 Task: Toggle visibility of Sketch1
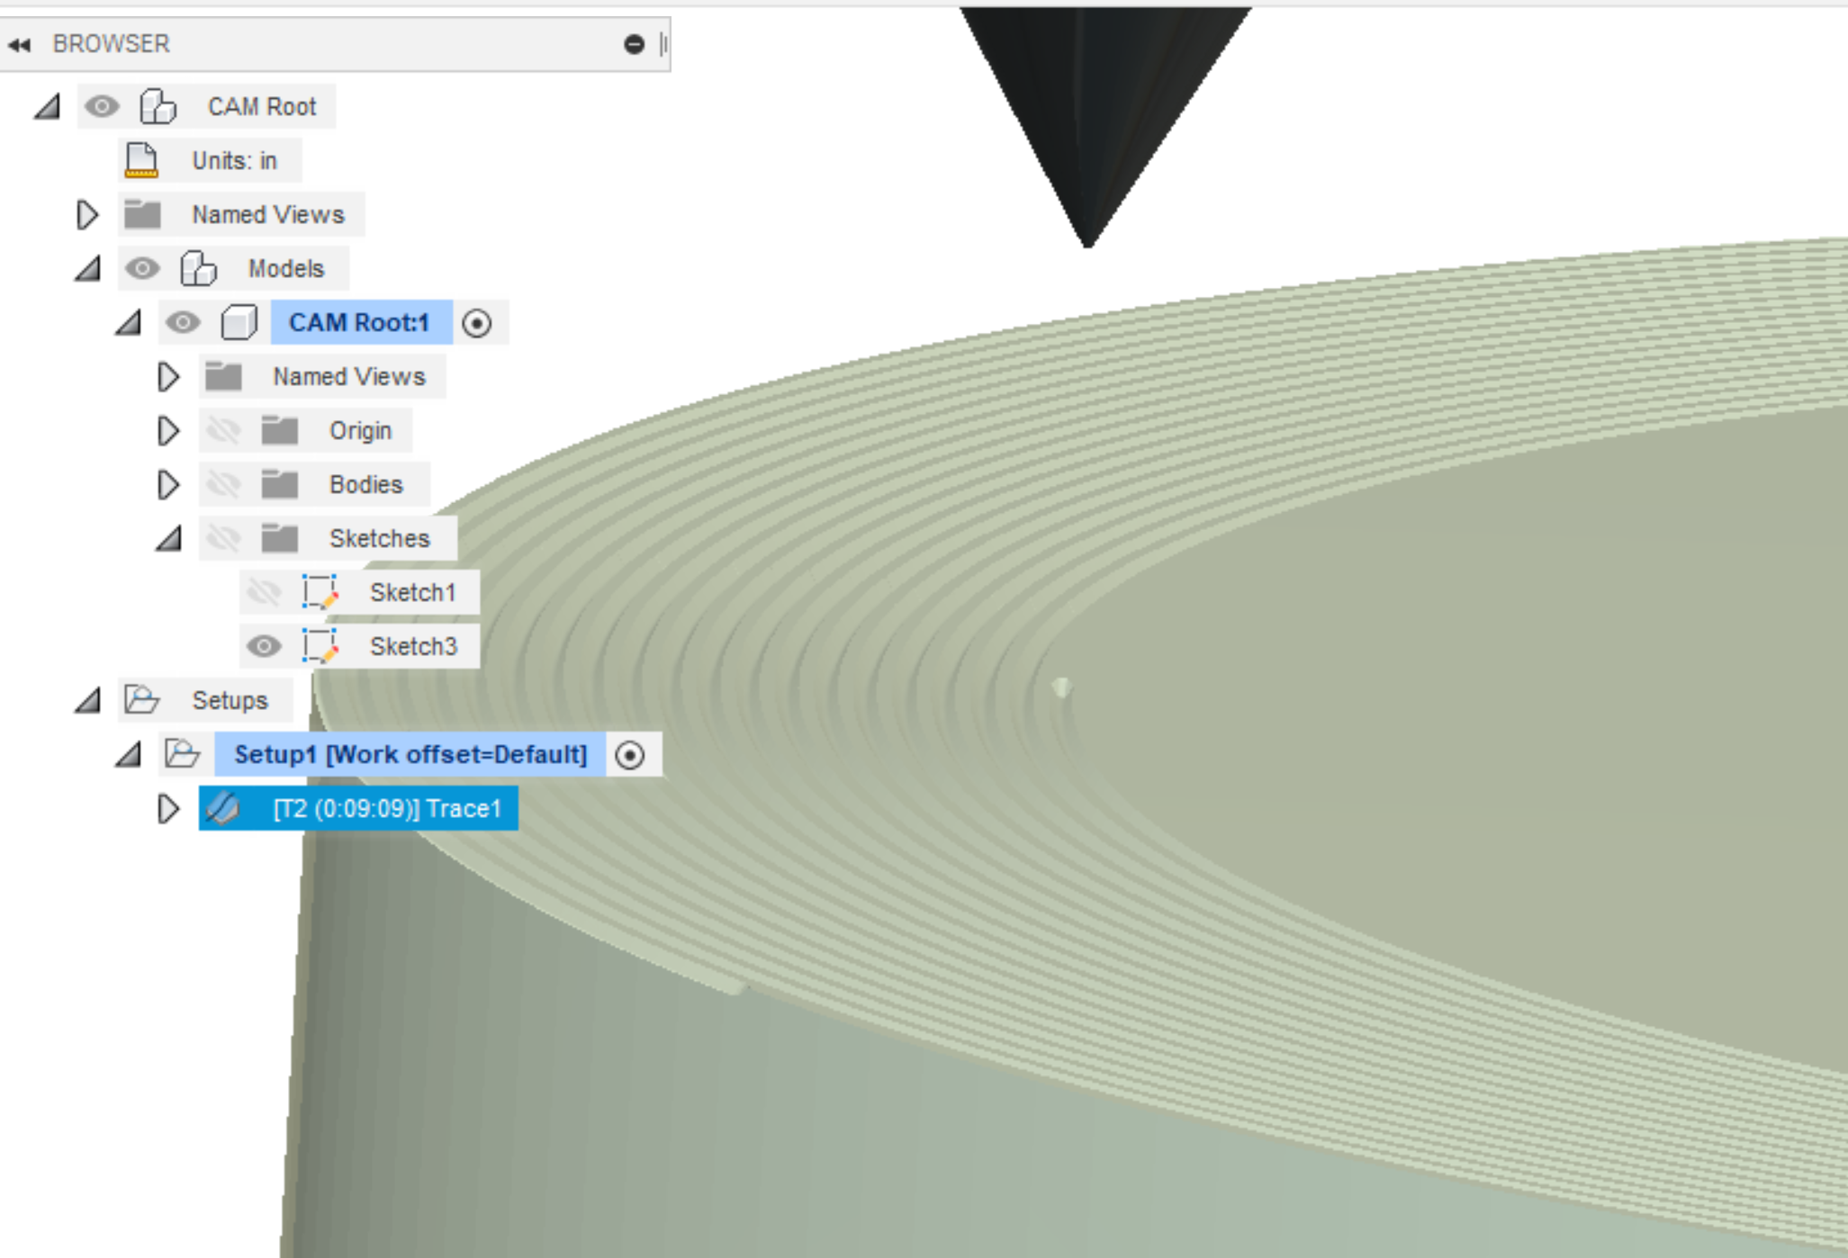point(262,592)
